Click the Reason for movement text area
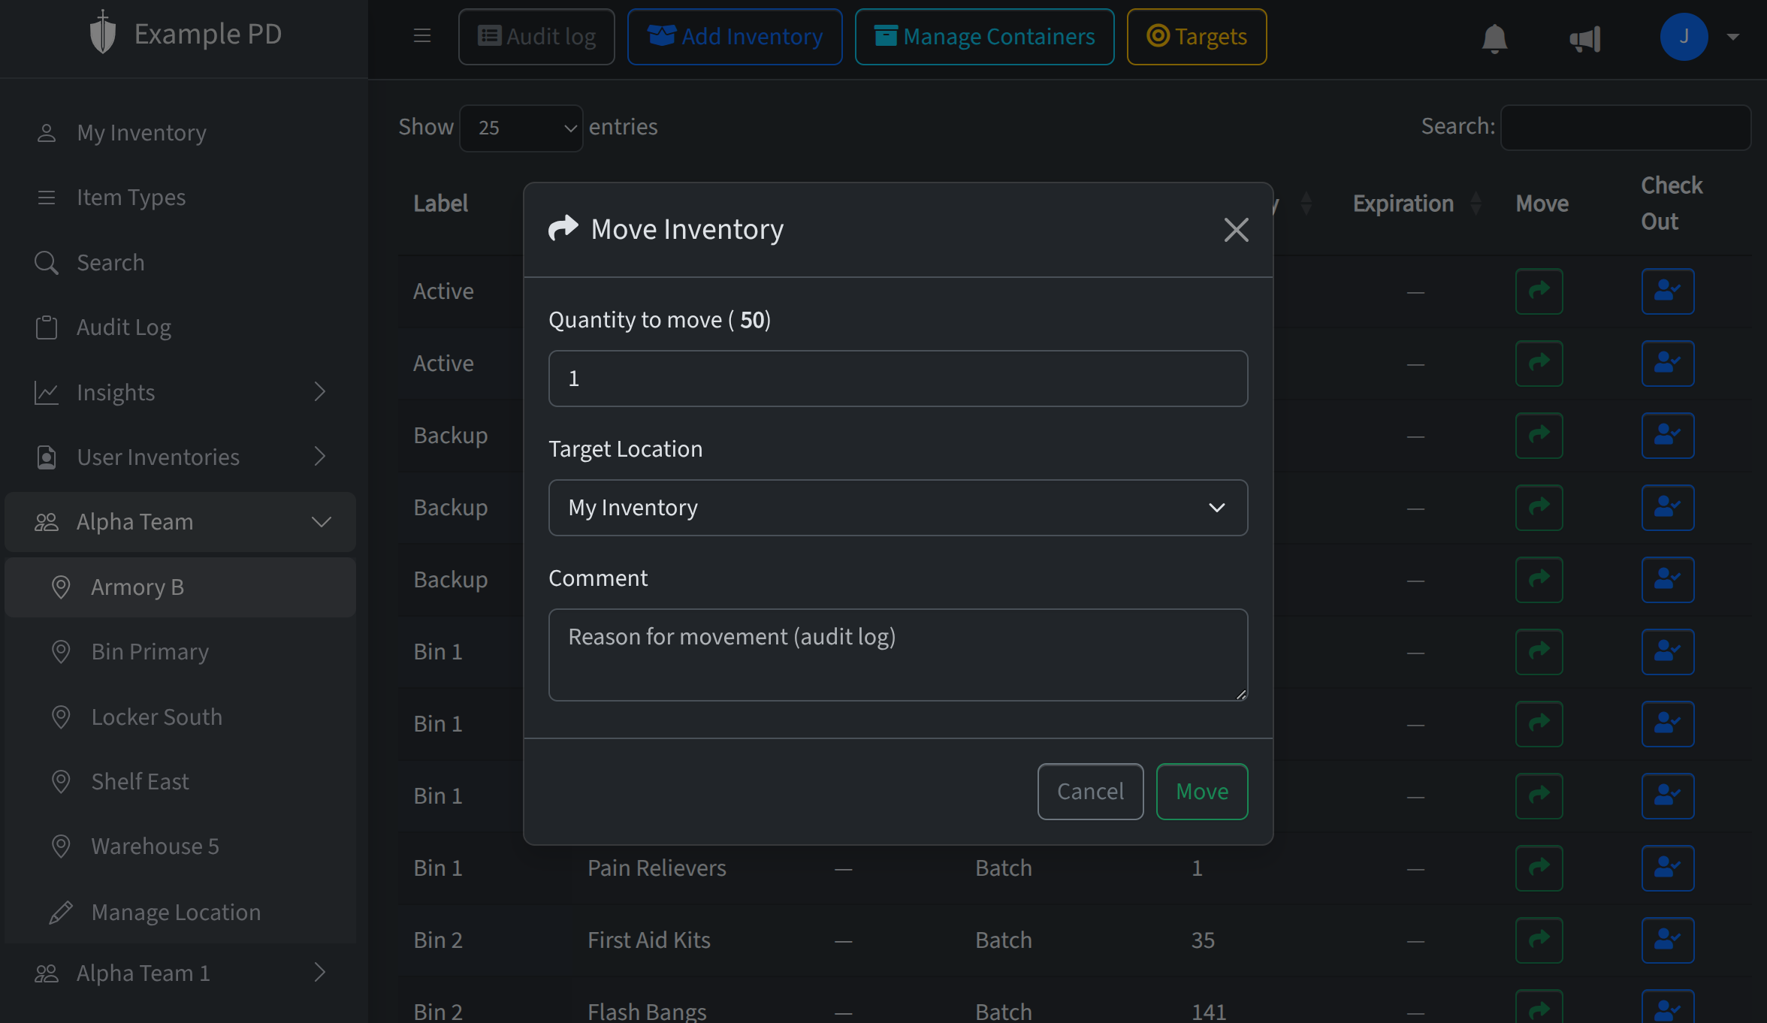Screen dimensions: 1767x1023 898,654
